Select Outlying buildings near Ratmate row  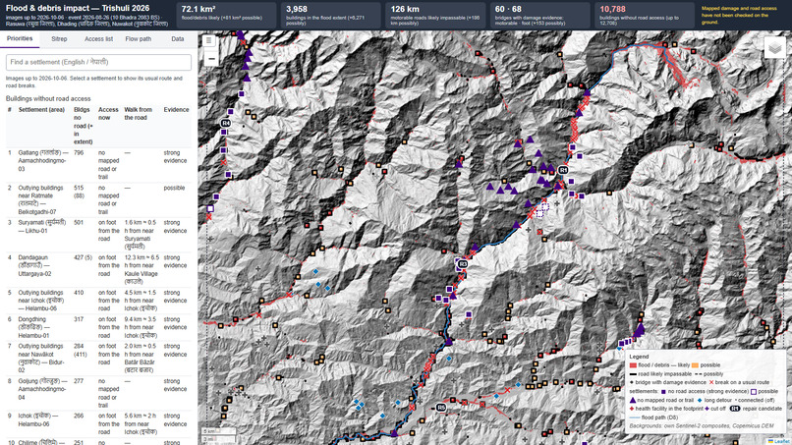pyautogui.click(x=98, y=199)
